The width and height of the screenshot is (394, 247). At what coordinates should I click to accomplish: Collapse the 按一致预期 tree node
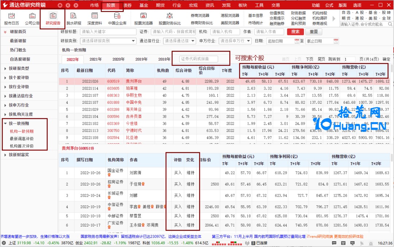(x=5, y=123)
